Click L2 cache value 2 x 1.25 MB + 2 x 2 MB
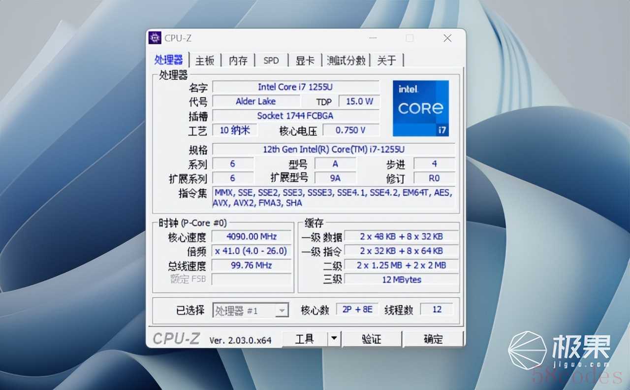Screen dimensions: 630x390 coord(401,265)
